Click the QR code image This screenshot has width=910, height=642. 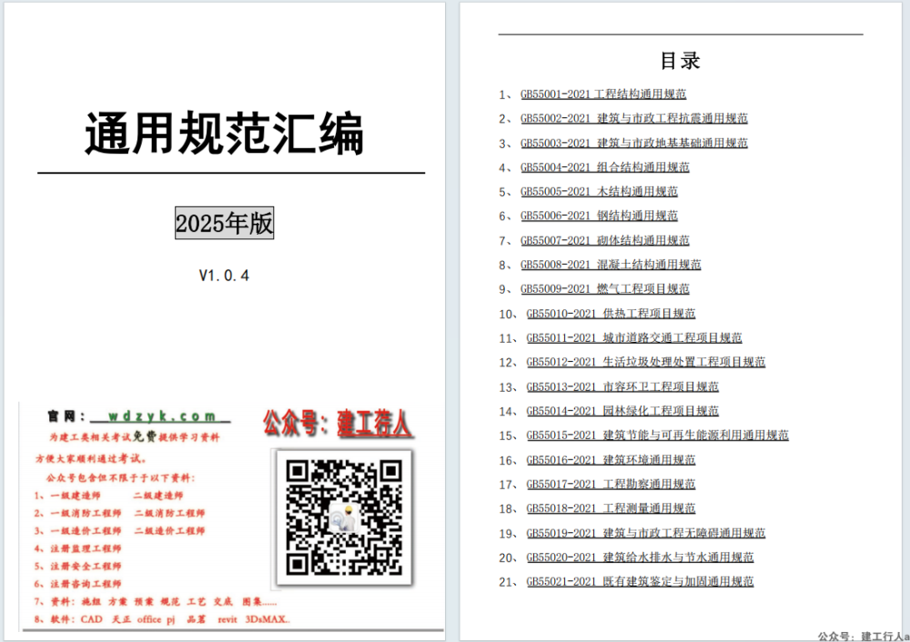point(343,517)
